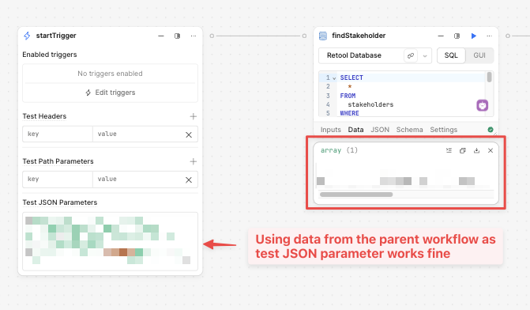Run the findStakeholder block
This screenshot has width=530, height=310.
tap(474, 36)
